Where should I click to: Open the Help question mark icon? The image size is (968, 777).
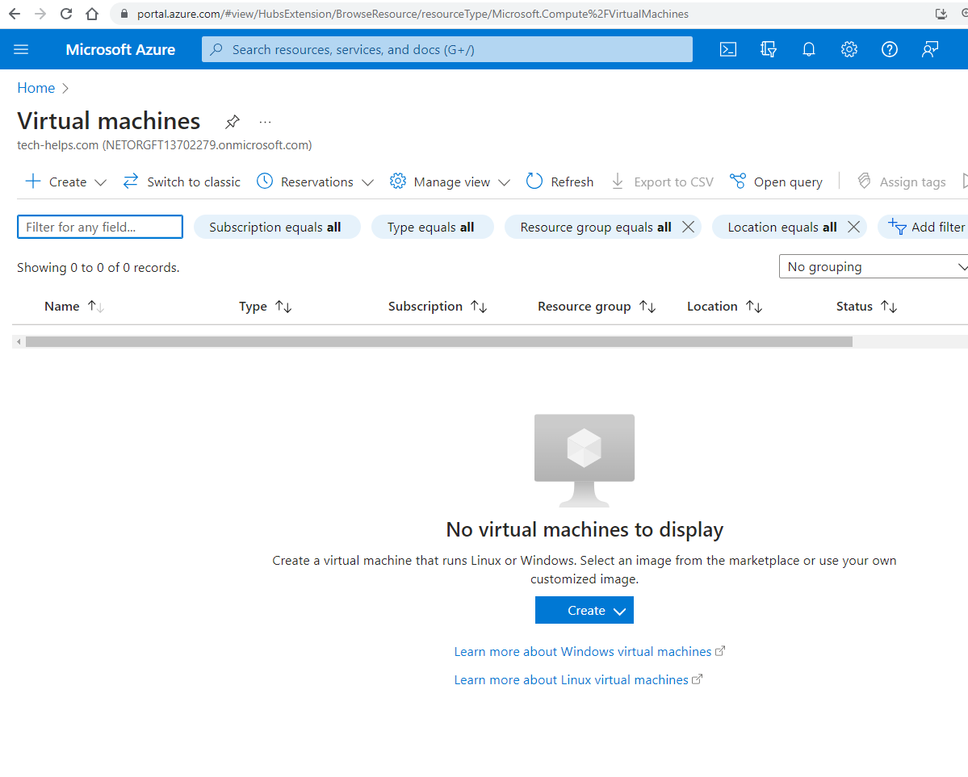(890, 49)
